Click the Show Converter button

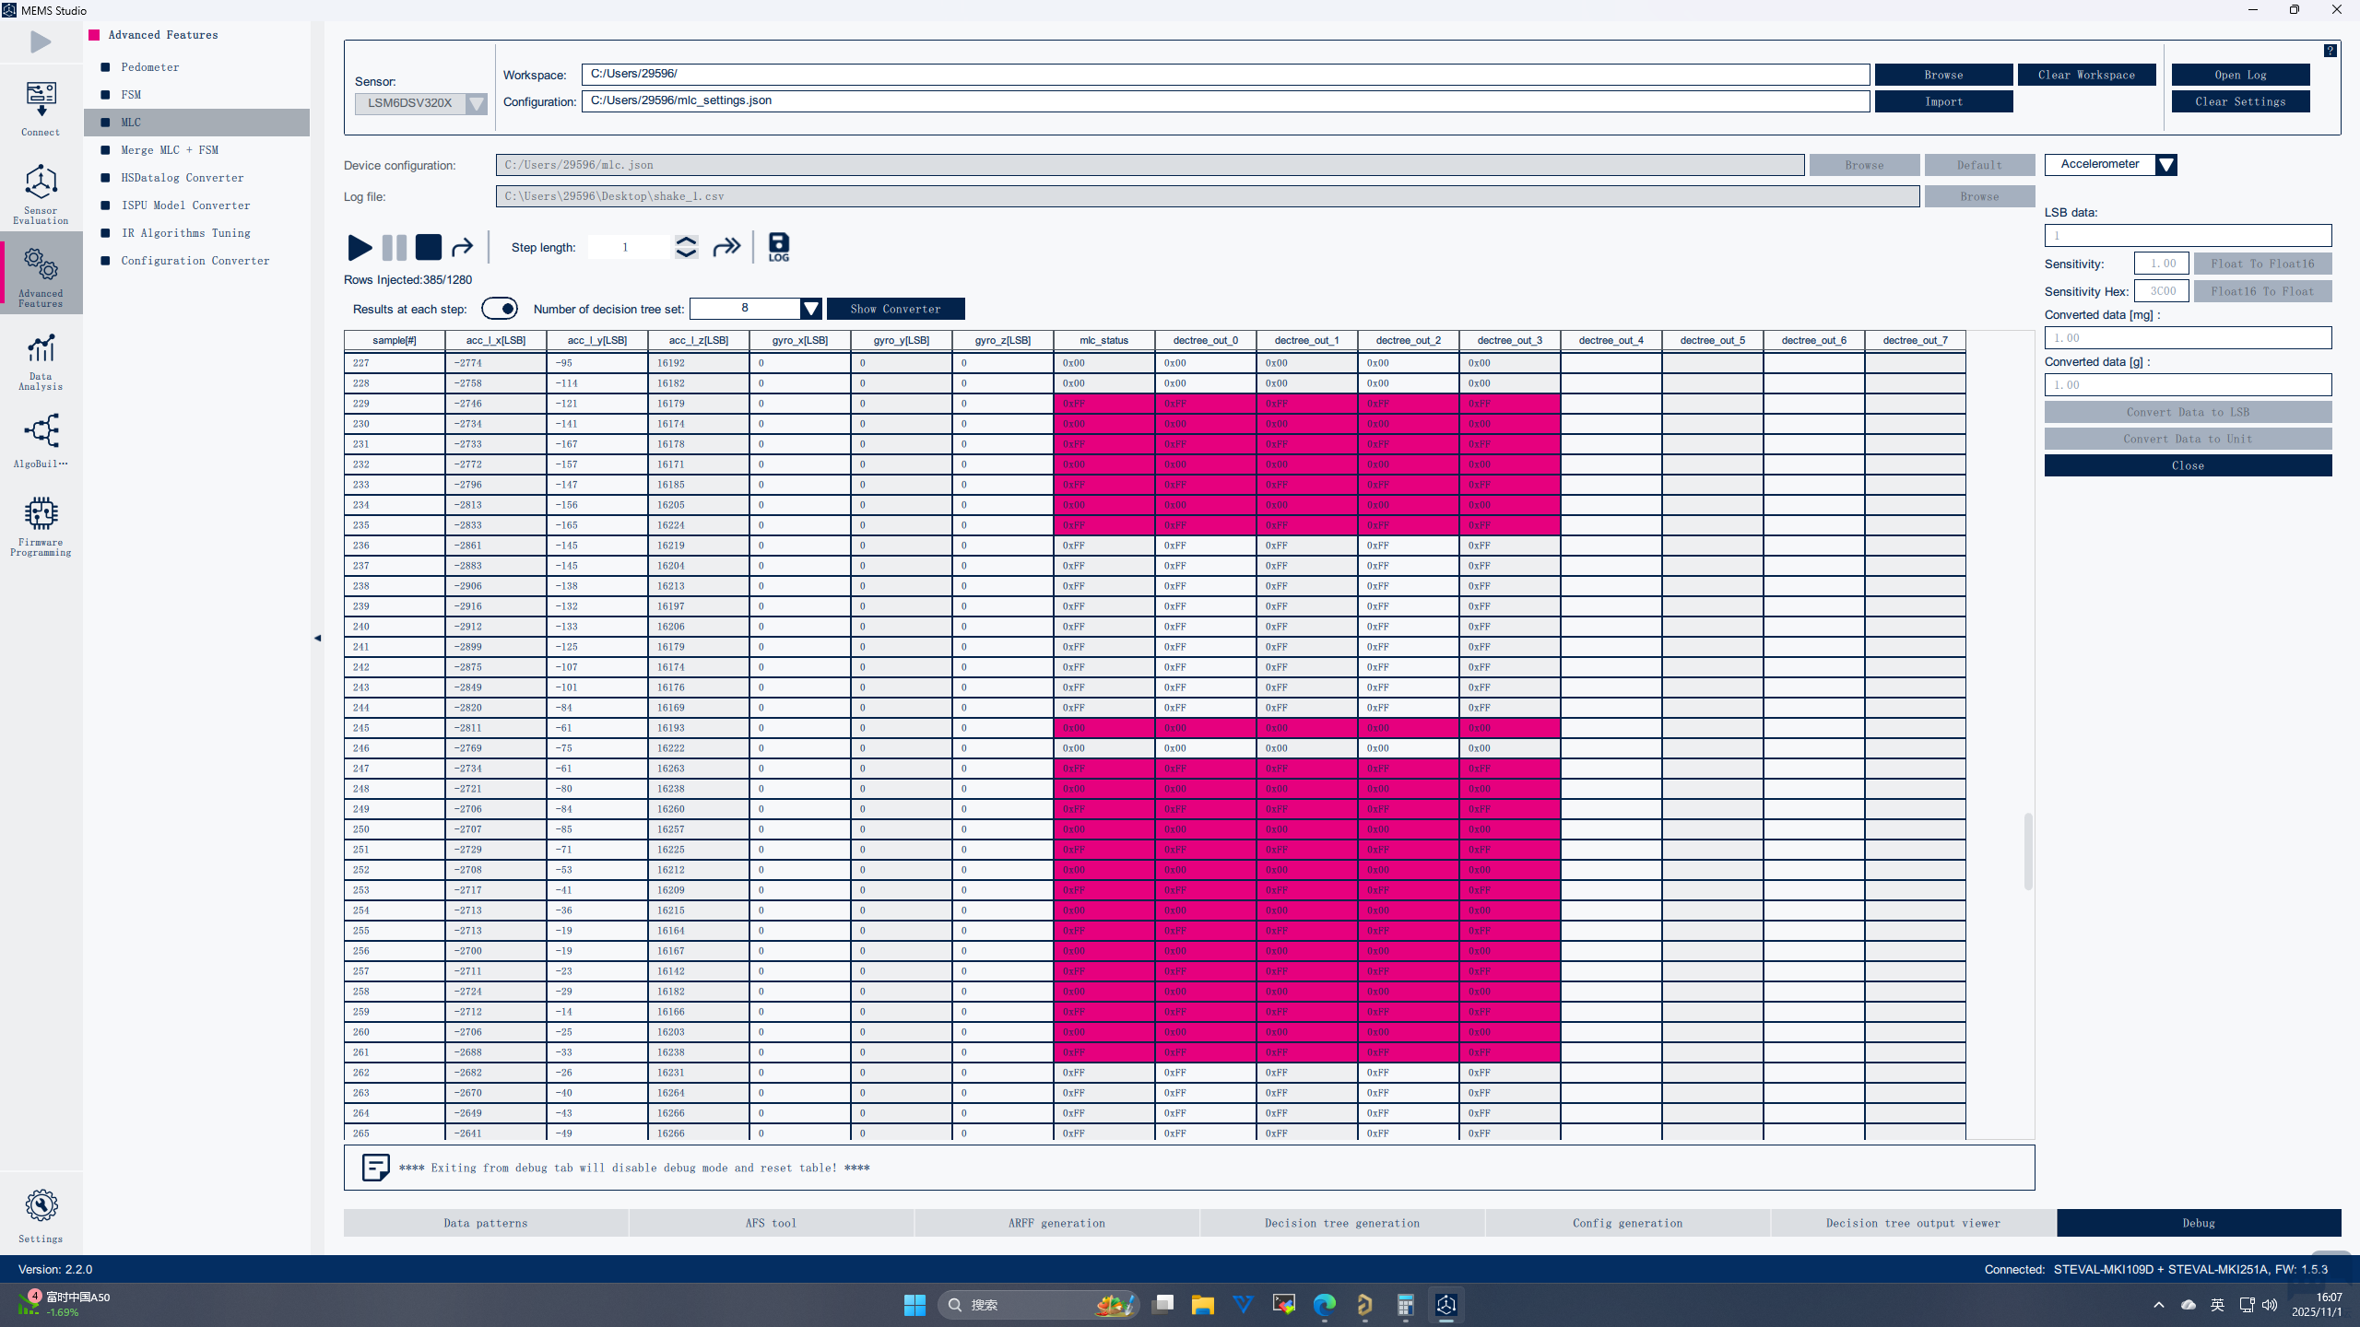click(895, 309)
